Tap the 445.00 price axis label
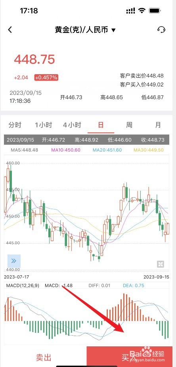176x367 pixels. point(13,243)
